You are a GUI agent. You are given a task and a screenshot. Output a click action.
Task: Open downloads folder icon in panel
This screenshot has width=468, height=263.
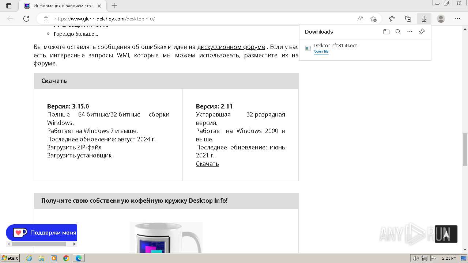pyautogui.click(x=386, y=32)
